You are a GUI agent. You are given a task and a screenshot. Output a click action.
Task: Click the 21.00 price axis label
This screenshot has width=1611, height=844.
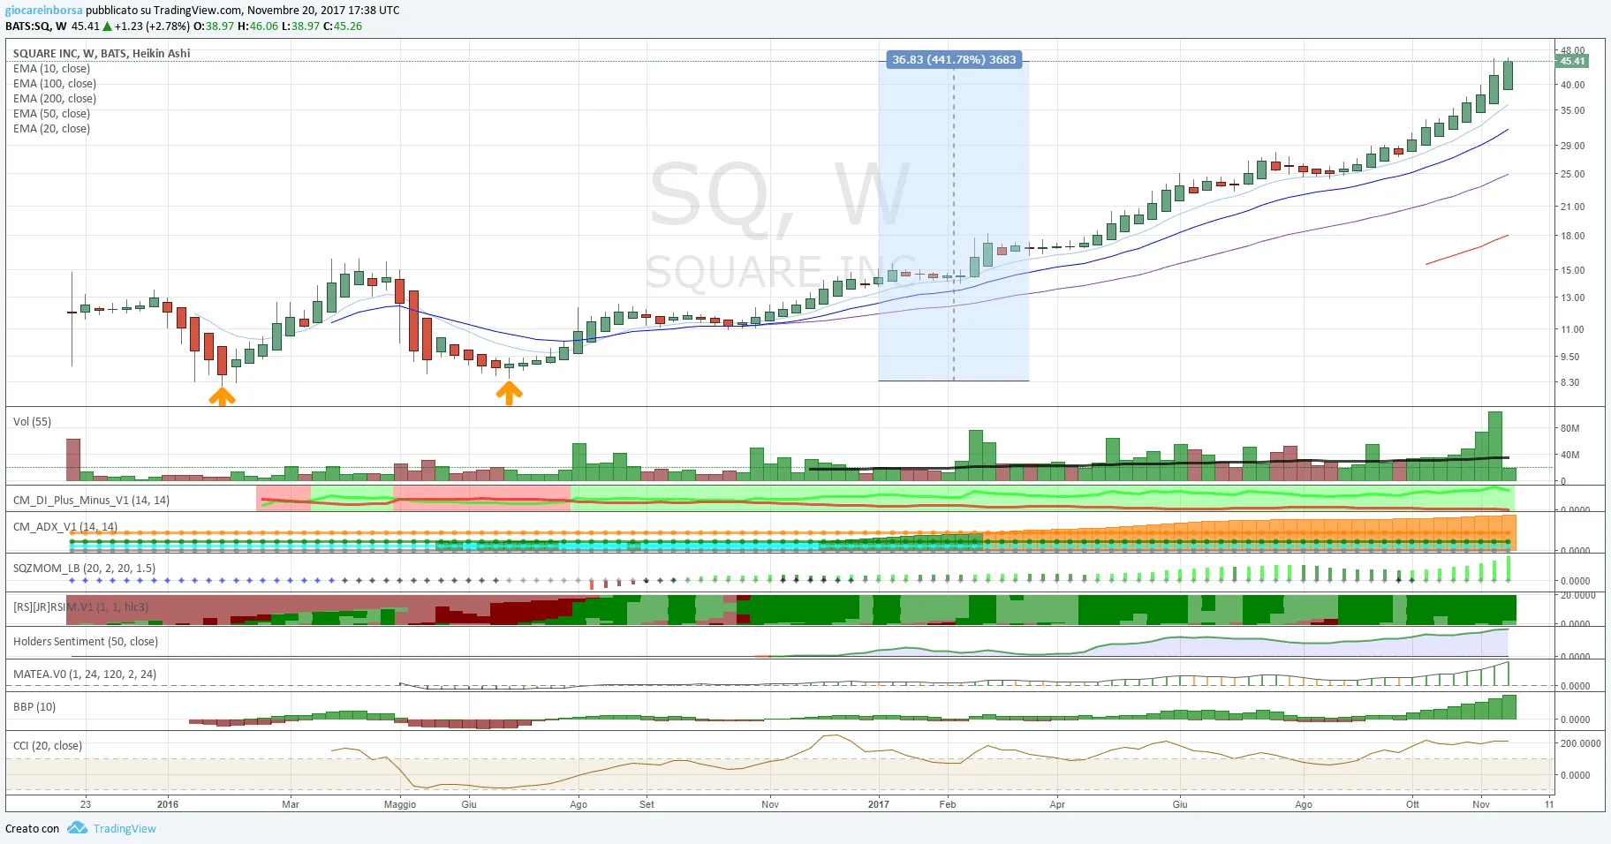[1572, 207]
